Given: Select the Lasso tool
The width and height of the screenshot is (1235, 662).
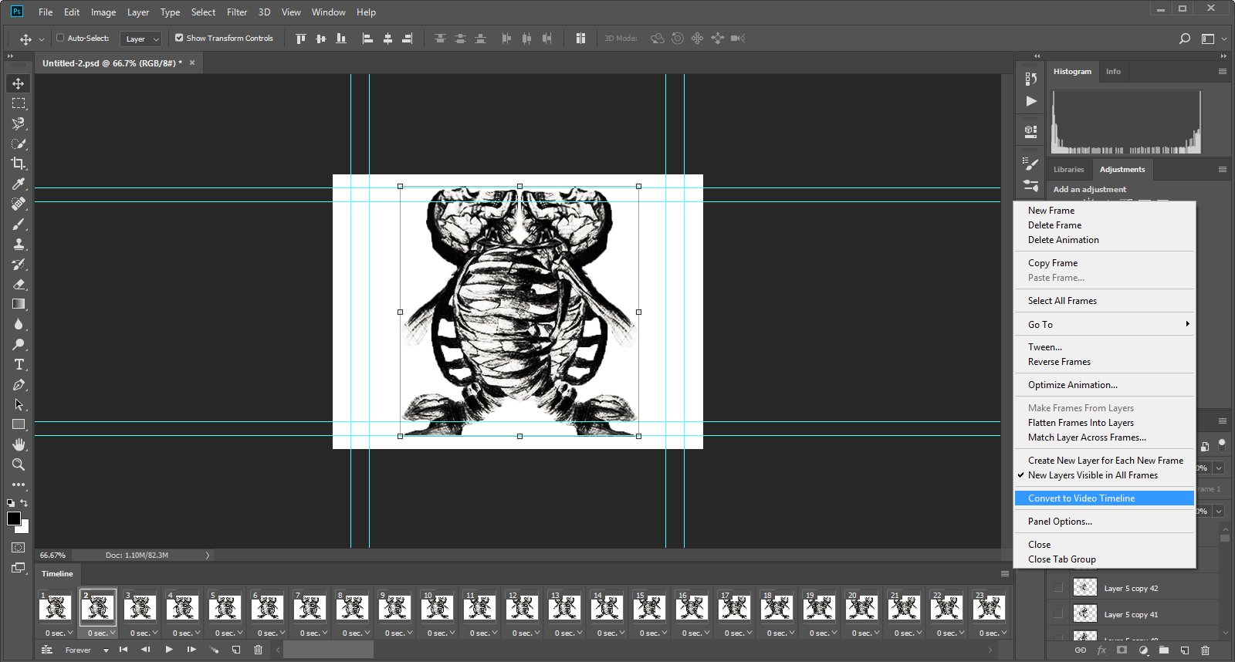Looking at the screenshot, I should [19, 123].
